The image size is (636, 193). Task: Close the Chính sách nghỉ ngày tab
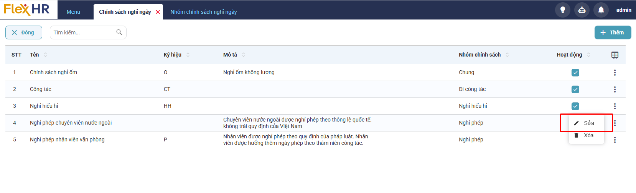158,12
